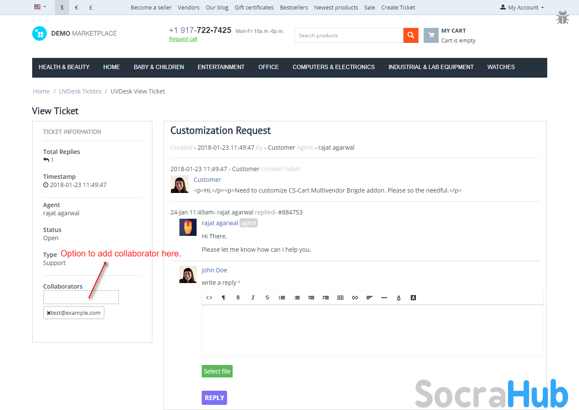Go to UVDesk Ticktes breadcrumb

80,91
